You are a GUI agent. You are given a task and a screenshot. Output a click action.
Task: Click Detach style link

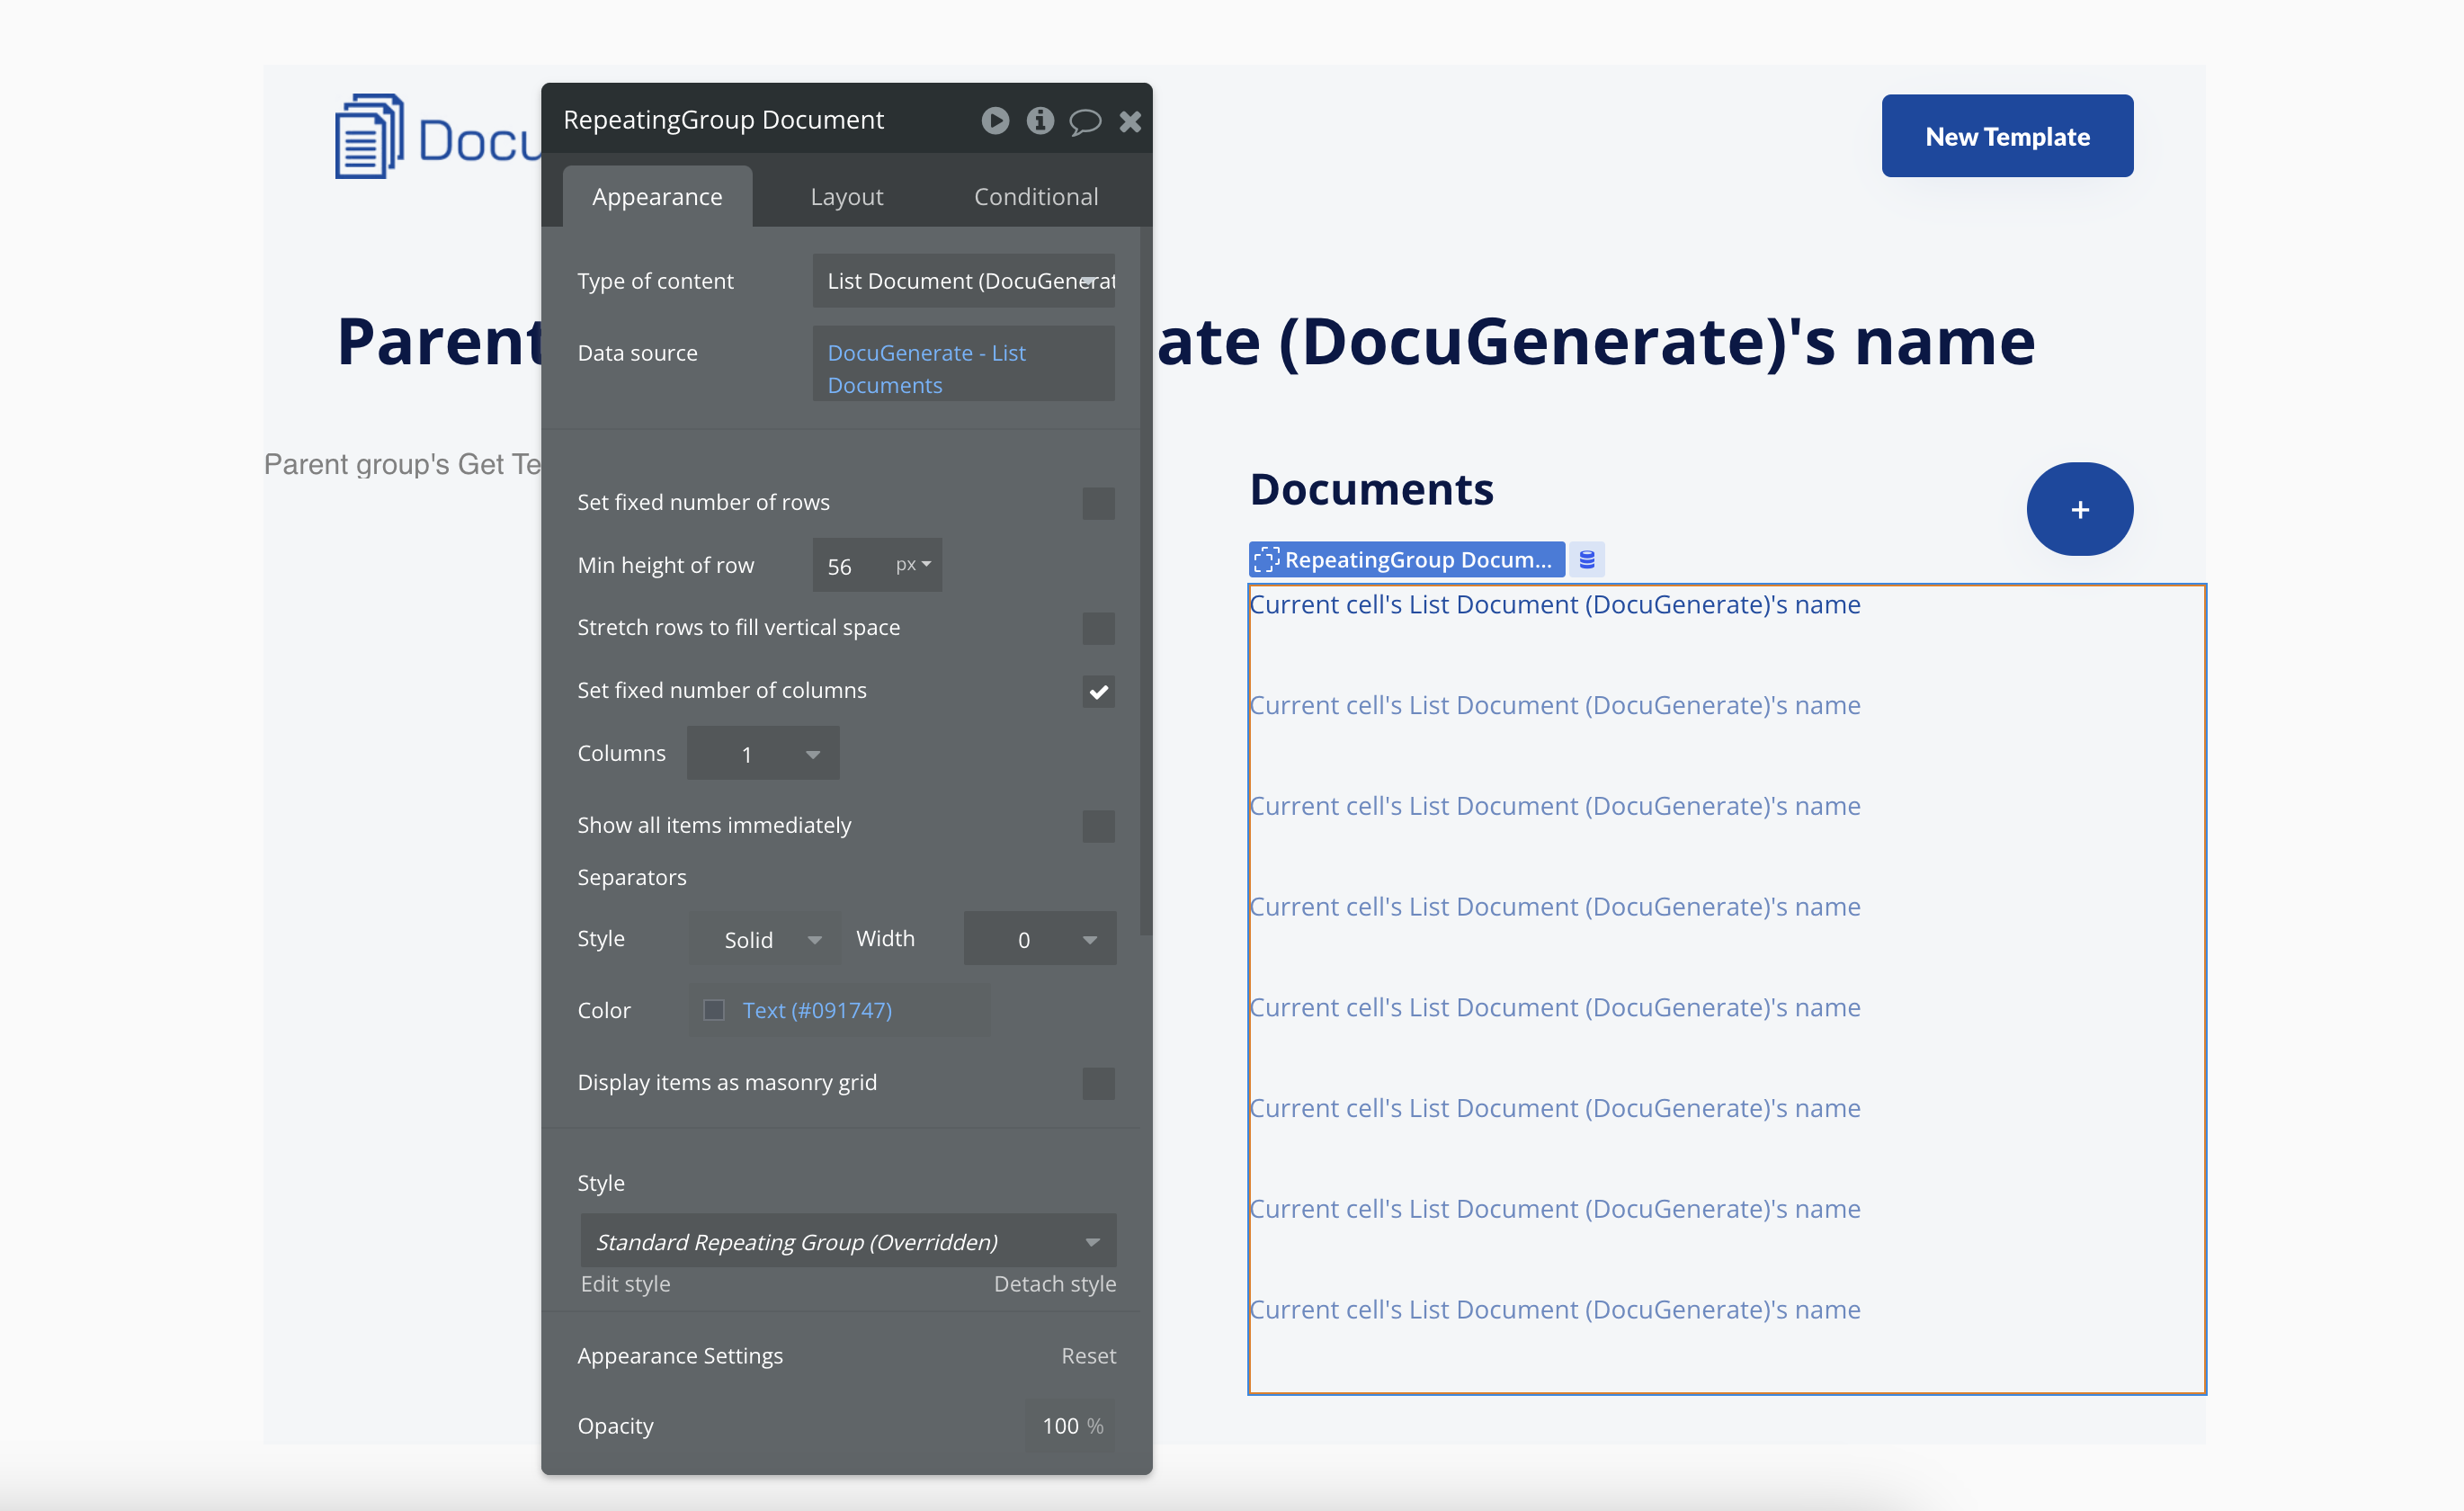1055,1284
